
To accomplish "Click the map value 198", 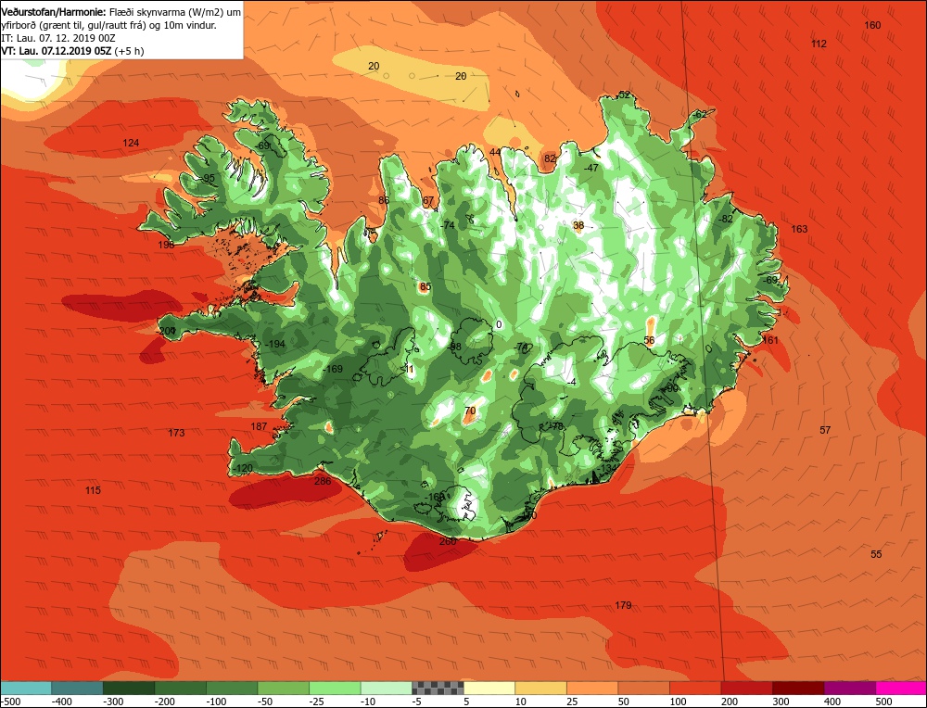I will tap(166, 244).
